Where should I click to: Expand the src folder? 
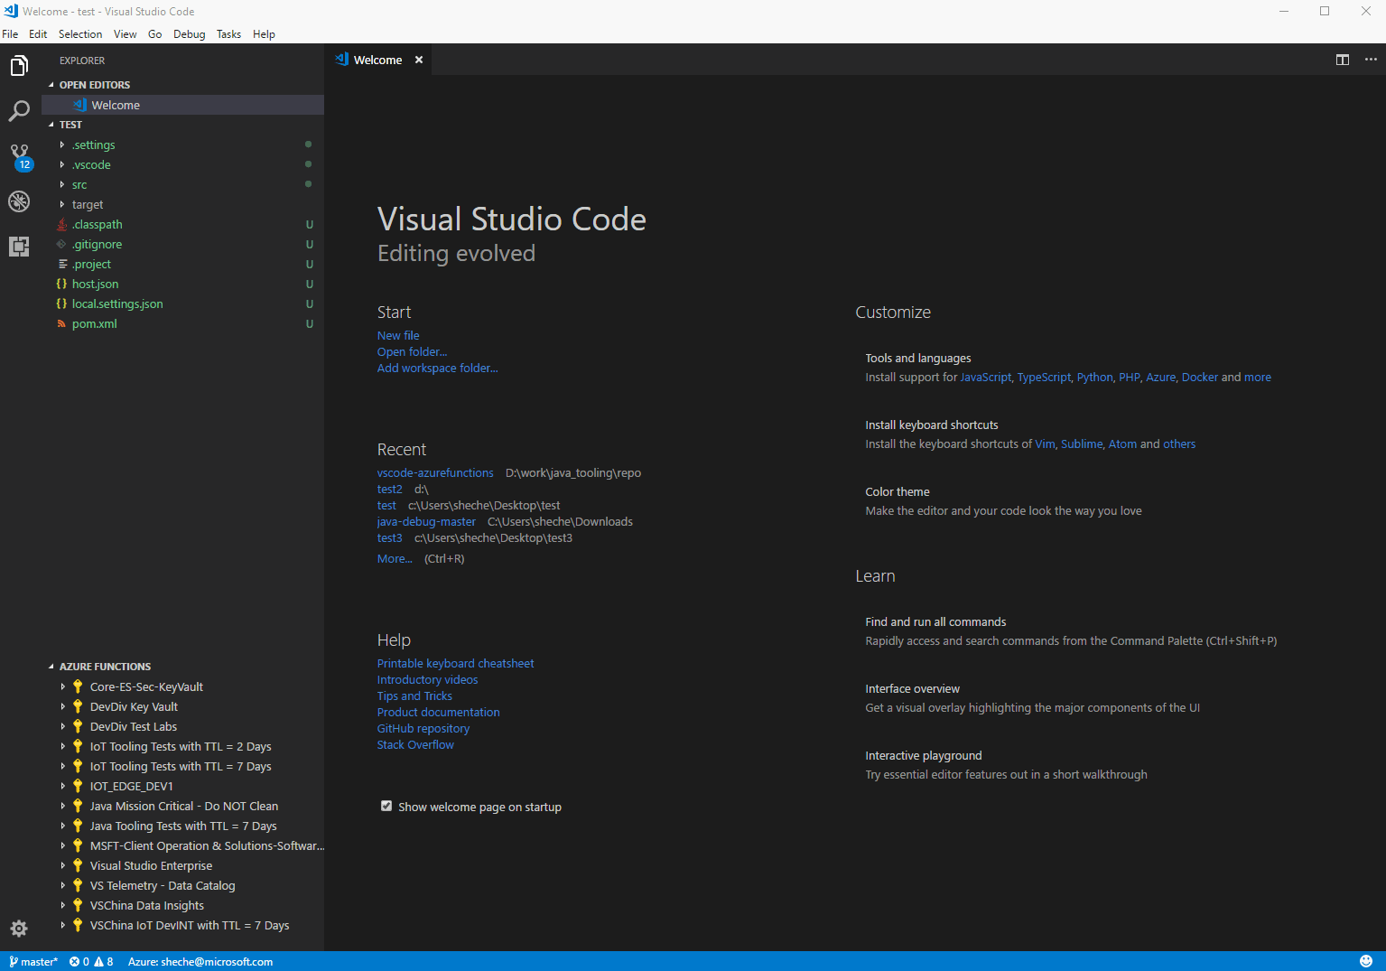coord(62,184)
